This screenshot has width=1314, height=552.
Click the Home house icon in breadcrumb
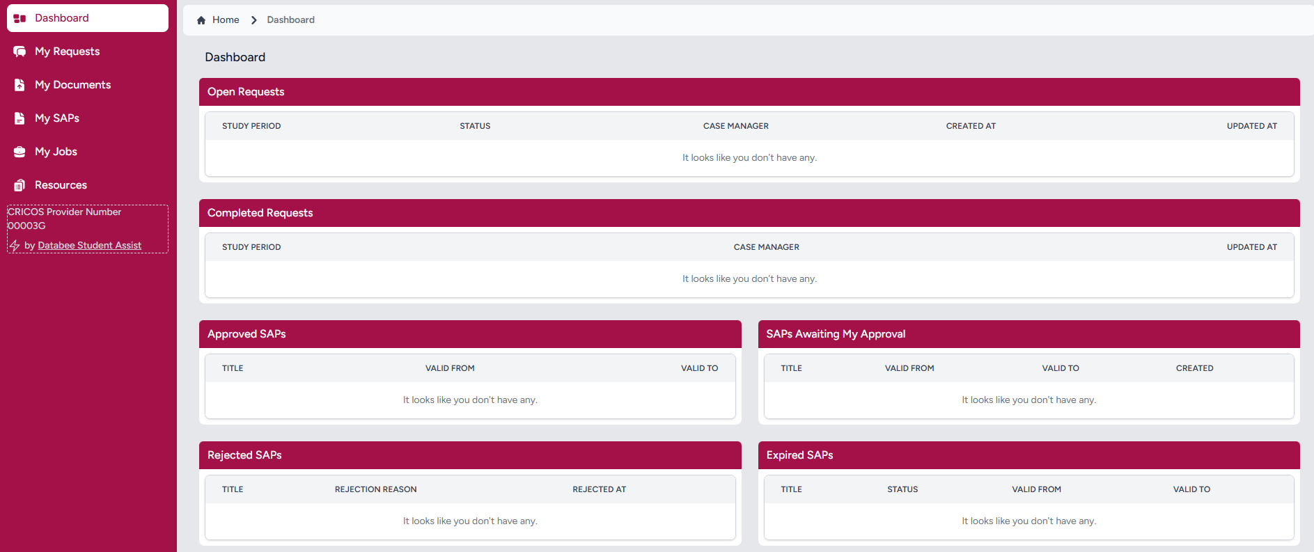(201, 20)
